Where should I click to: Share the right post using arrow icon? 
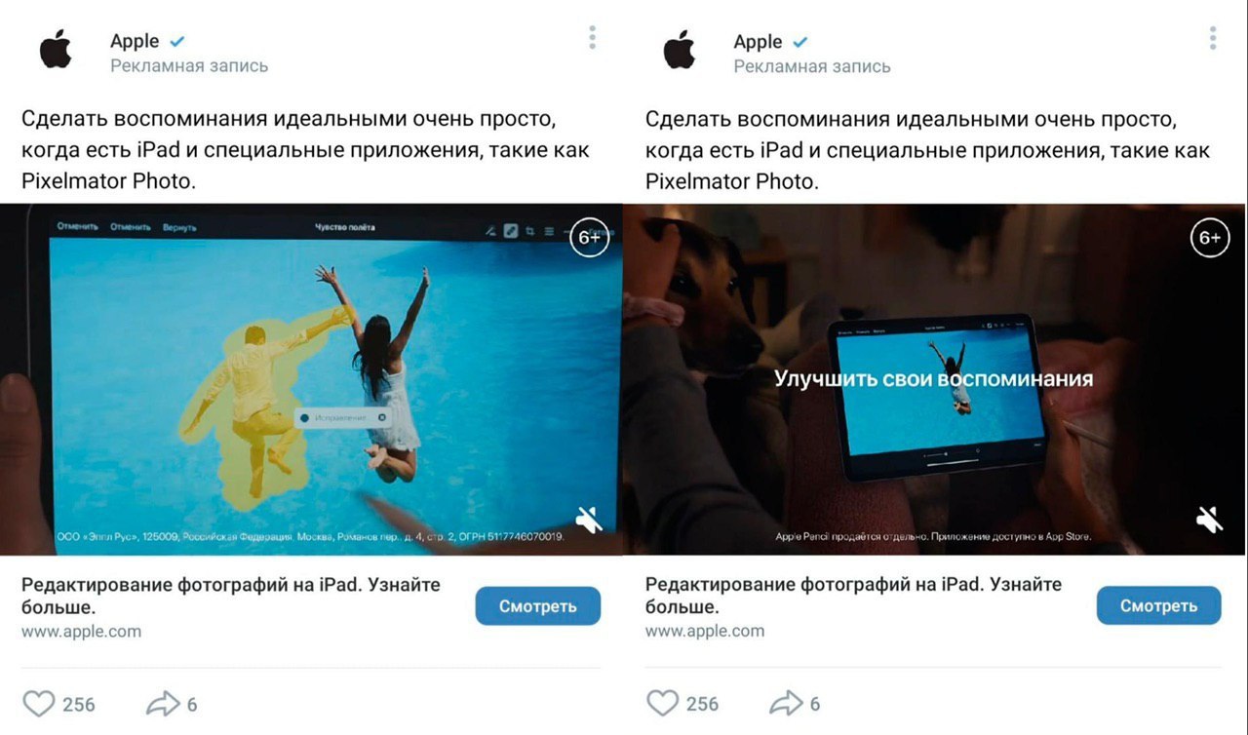coord(787,703)
